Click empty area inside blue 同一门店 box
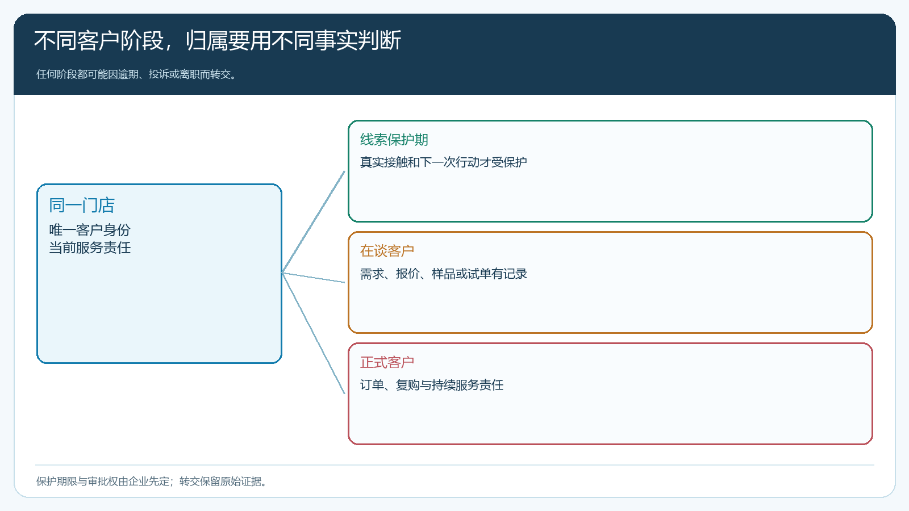Viewport: 909px width, 511px height. click(x=159, y=309)
